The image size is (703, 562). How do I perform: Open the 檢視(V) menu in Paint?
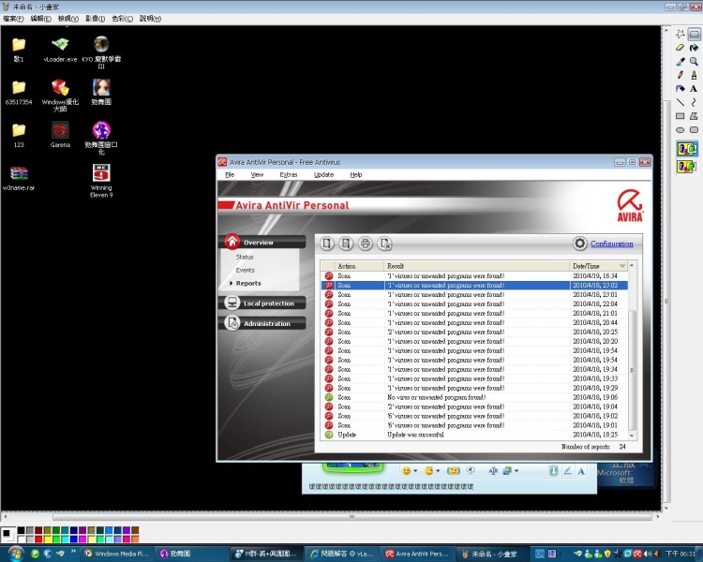(x=68, y=19)
